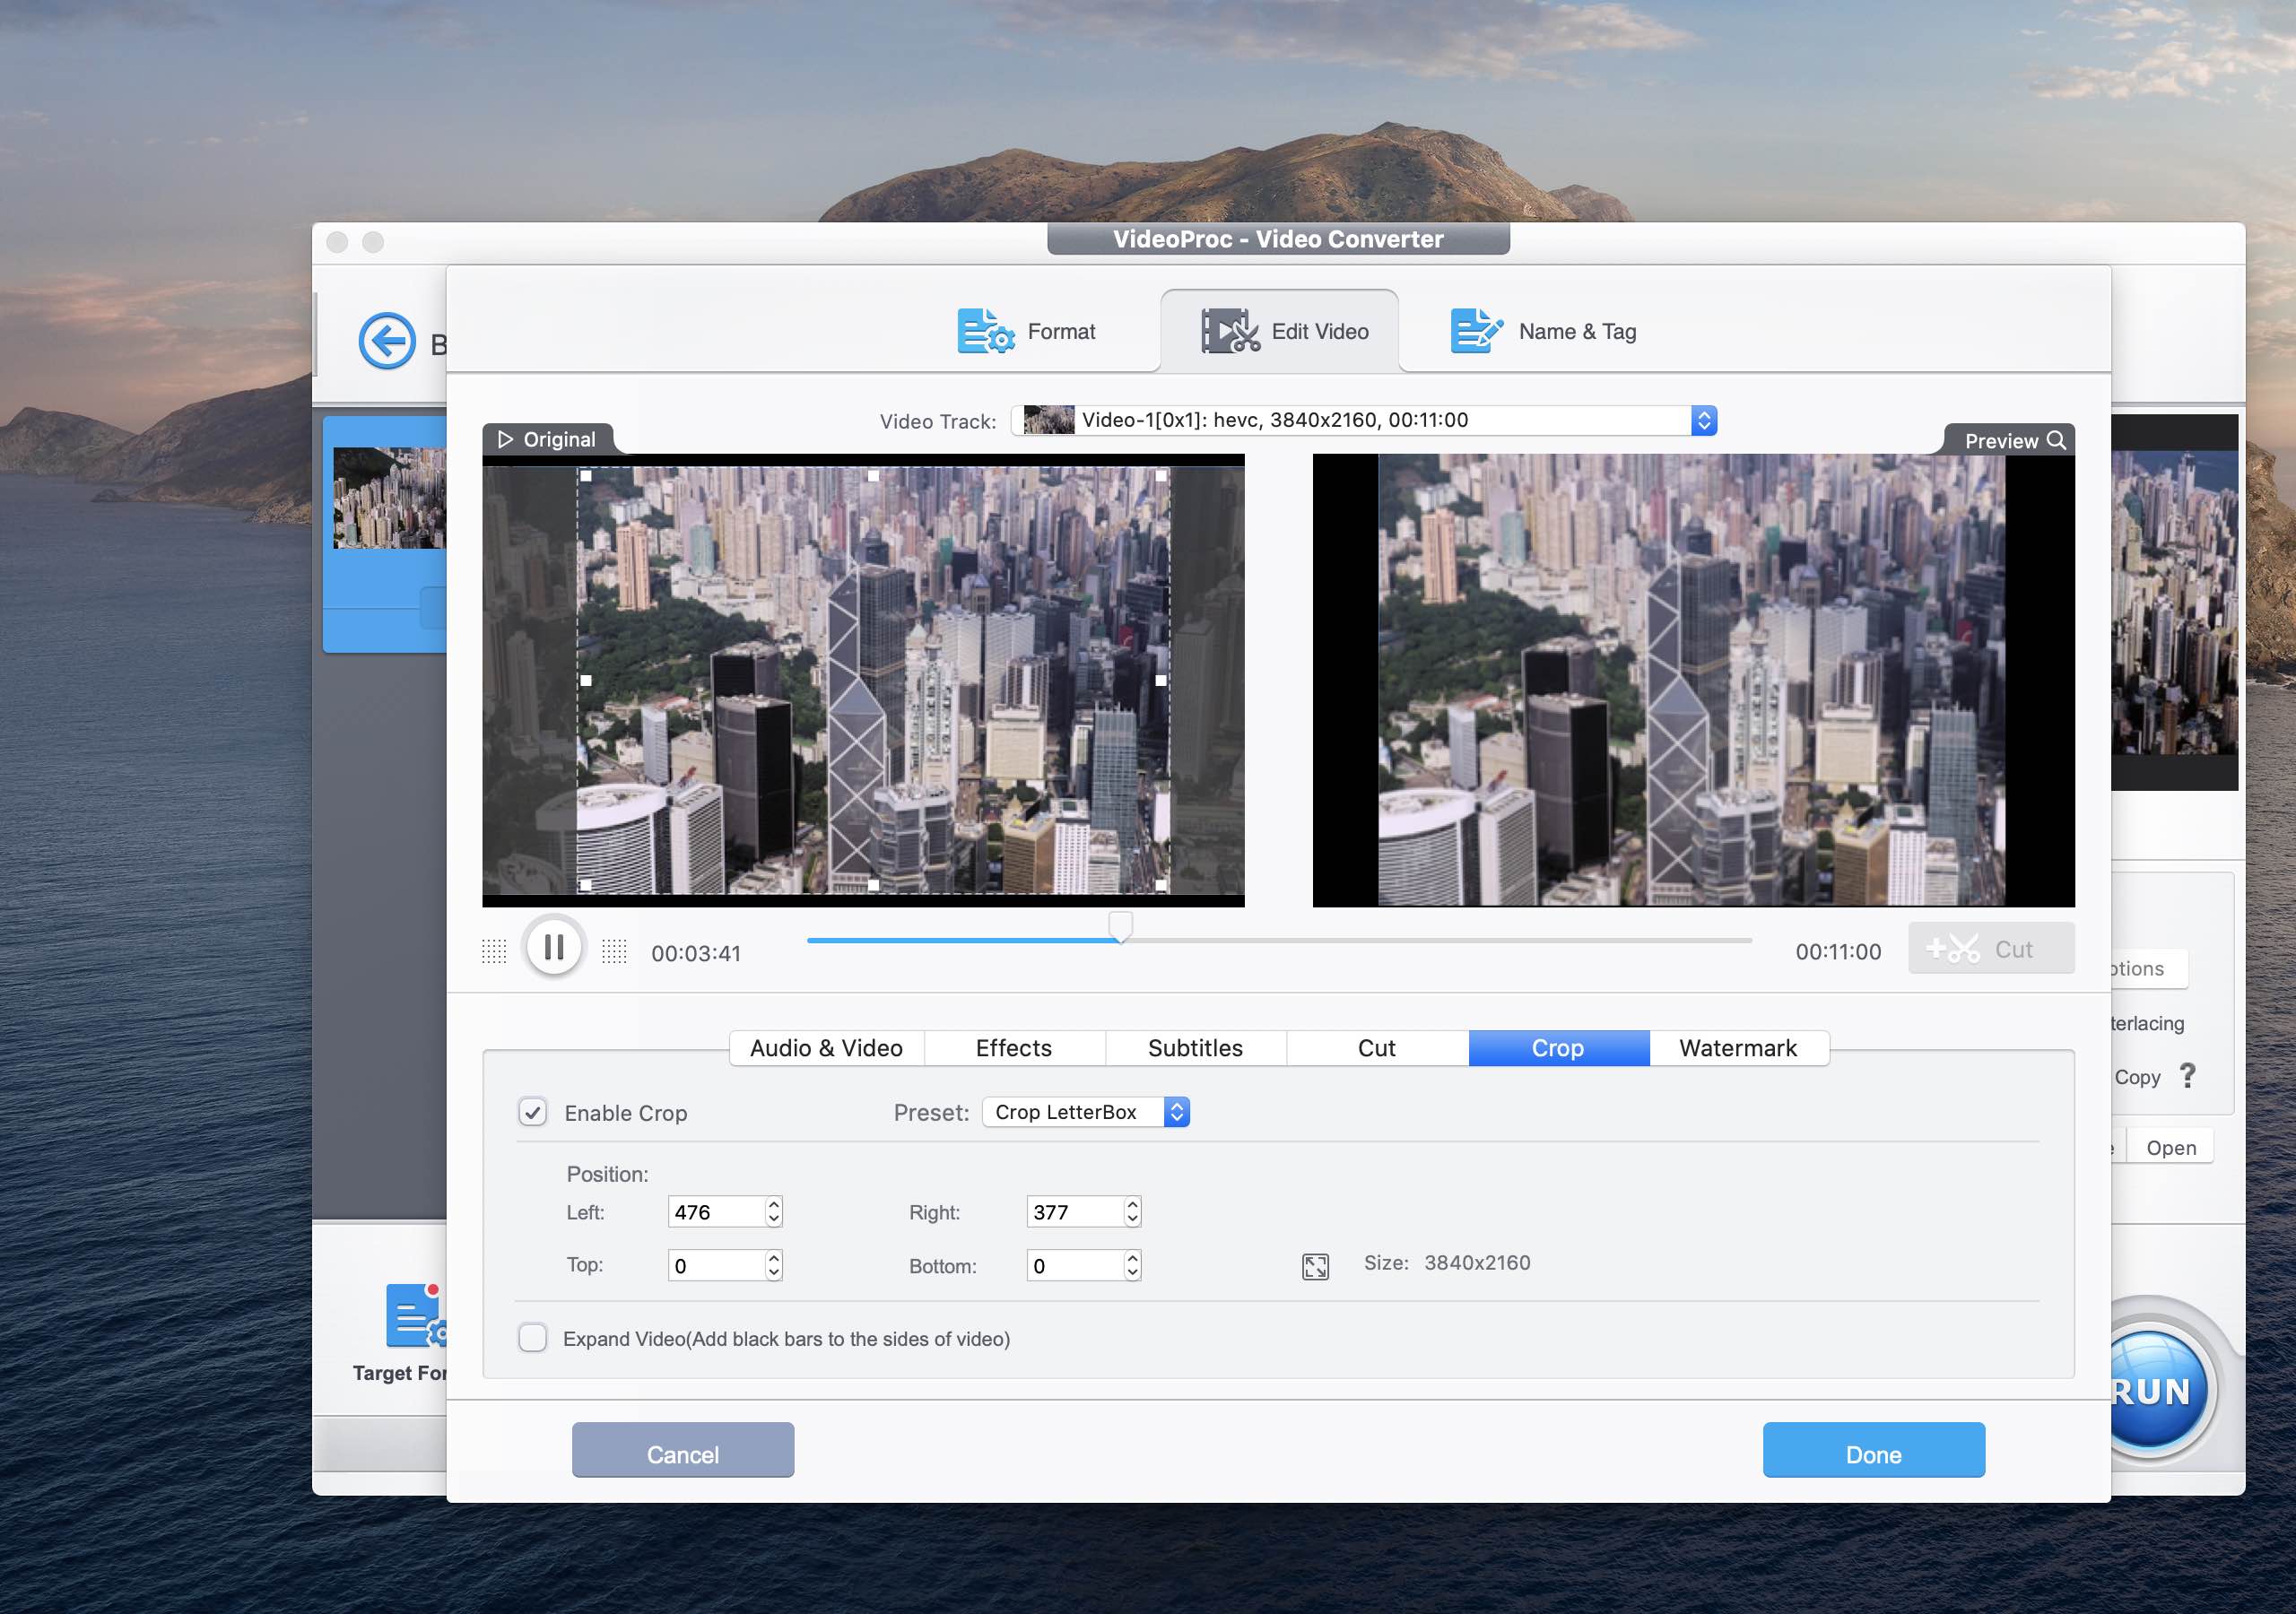The width and height of the screenshot is (2296, 1614).
Task: Click the Left position input field
Action: pyautogui.click(x=716, y=1212)
